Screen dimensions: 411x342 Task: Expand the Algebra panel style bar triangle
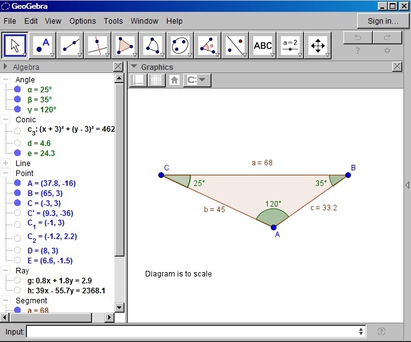click(x=5, y=66)
